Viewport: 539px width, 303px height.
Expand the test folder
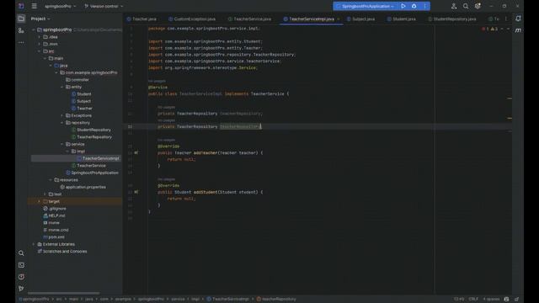[x=45, y=194]
